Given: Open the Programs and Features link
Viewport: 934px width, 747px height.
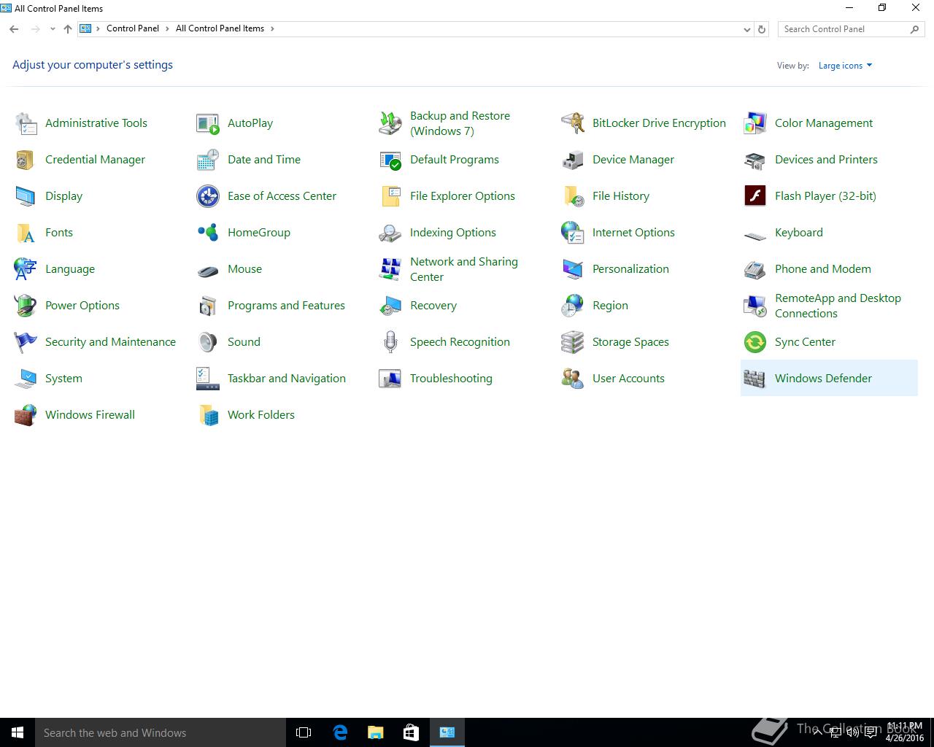Looking at the screenshot, I should pos(286,306).
